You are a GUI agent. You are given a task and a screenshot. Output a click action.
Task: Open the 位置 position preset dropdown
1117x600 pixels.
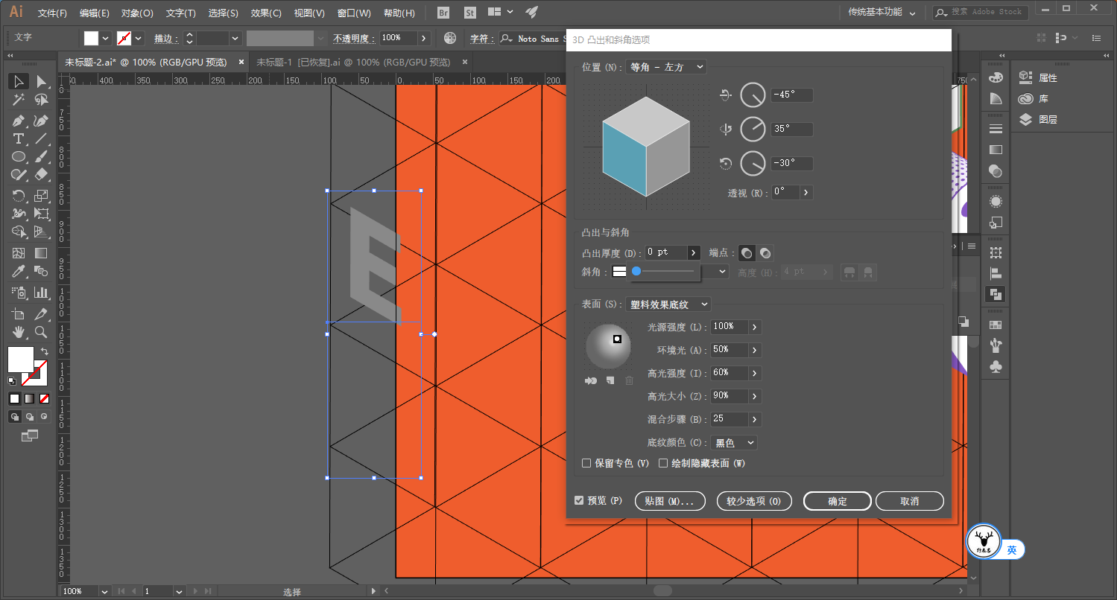tap(666, 67)
